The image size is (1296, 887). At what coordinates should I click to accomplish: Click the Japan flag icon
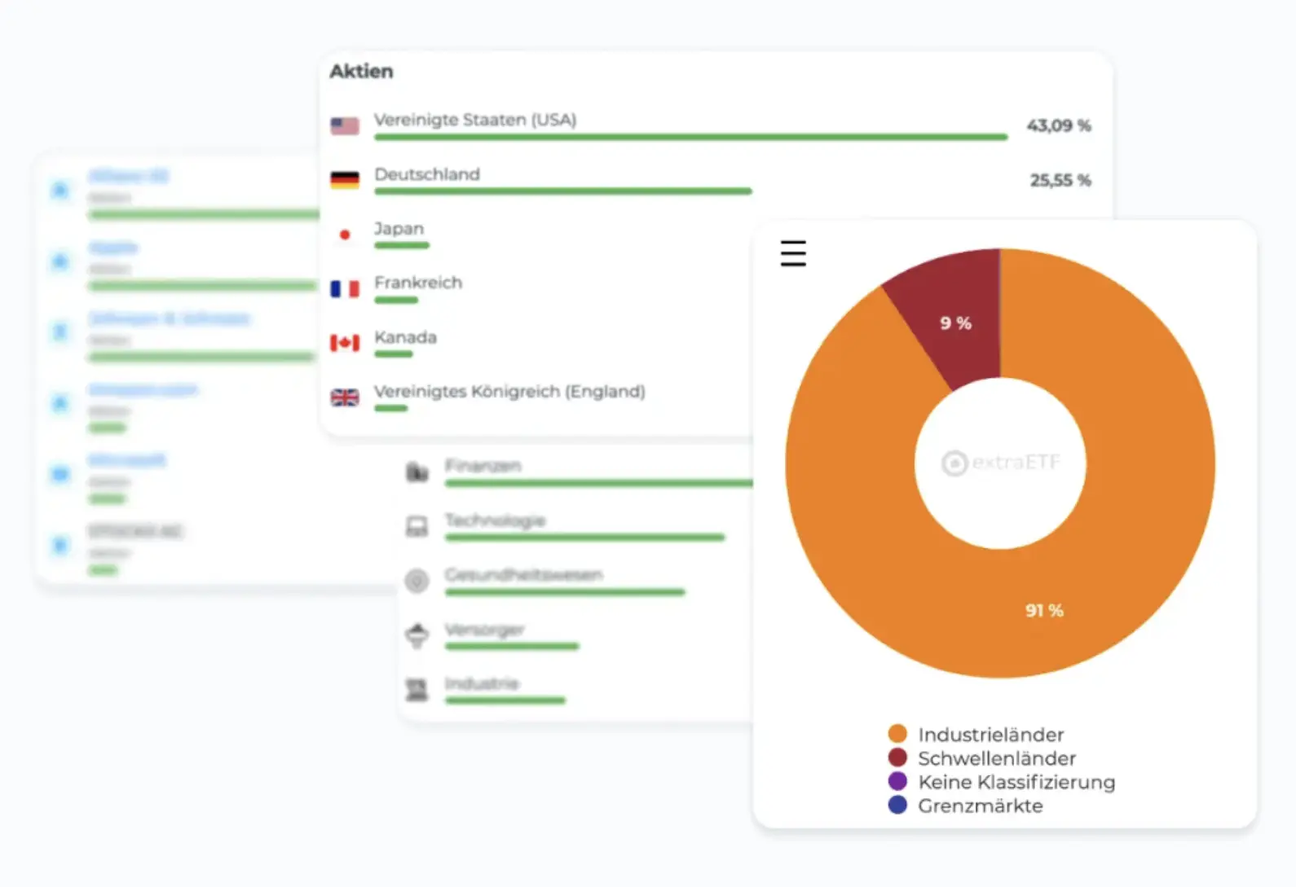point(345,235)
